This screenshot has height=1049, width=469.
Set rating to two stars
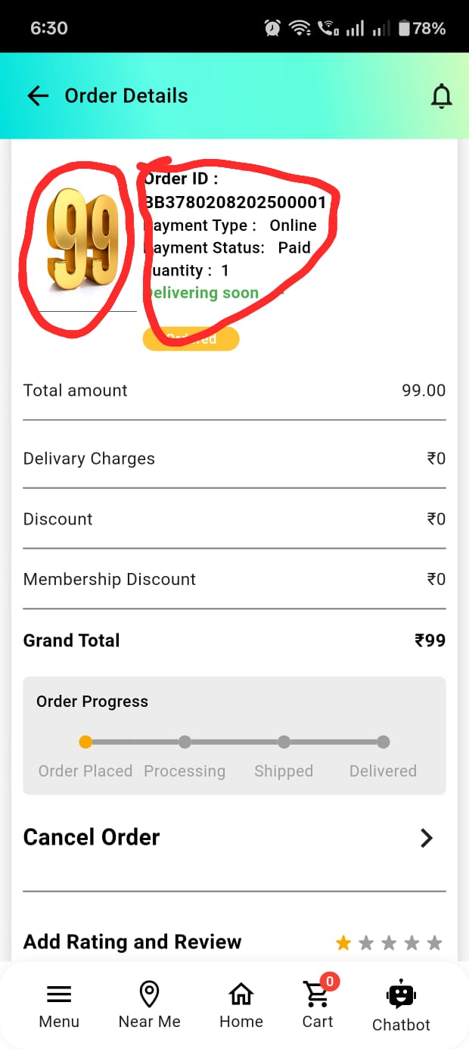(x=366, y=943)
